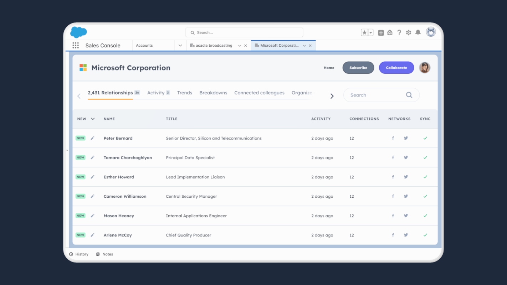Open the History utility bar item
This screenshot has height=285, width=507.
79,254
